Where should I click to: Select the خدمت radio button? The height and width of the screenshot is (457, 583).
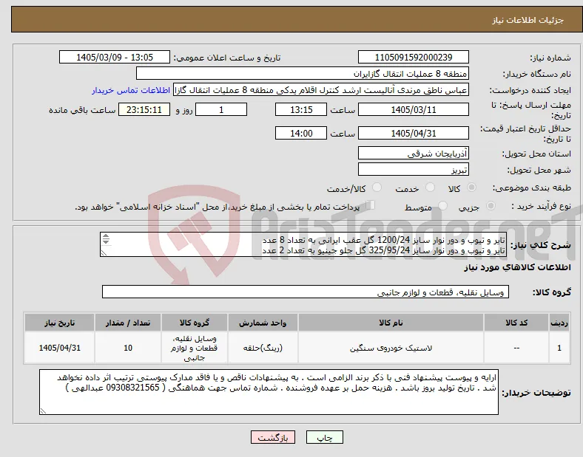(x=430, y=188)
